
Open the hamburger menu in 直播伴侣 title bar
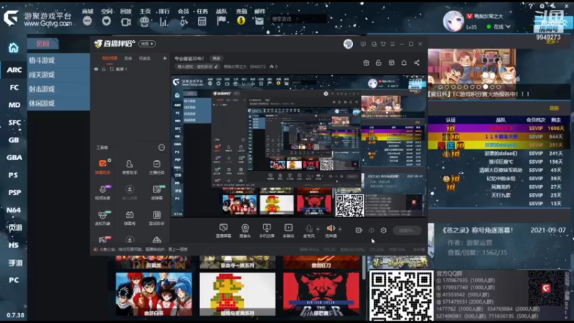coord(392,44)
